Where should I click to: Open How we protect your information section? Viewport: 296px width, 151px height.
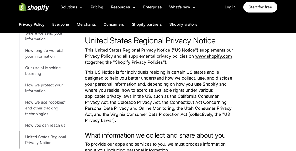pos(44,88)
